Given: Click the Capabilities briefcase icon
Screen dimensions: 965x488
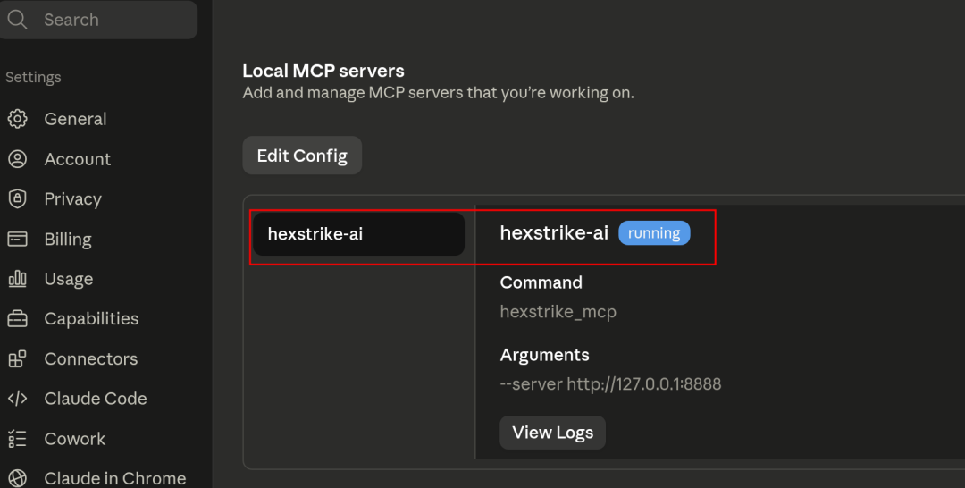Looking at the screenshot, I should click(17, 319).
